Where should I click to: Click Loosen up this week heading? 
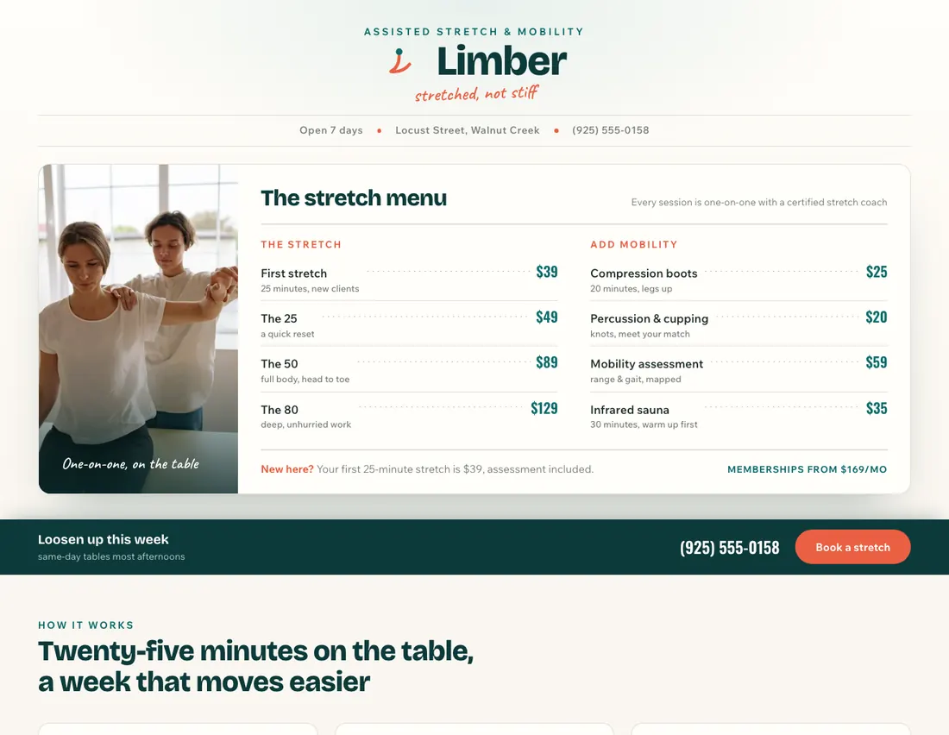[103, 539]
